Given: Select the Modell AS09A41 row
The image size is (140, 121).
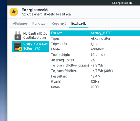Looking at the screenshot, I should point(95,49).
